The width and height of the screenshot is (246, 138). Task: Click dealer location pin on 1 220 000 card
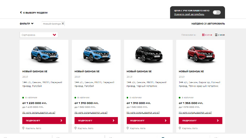click(x=23, y=128)
